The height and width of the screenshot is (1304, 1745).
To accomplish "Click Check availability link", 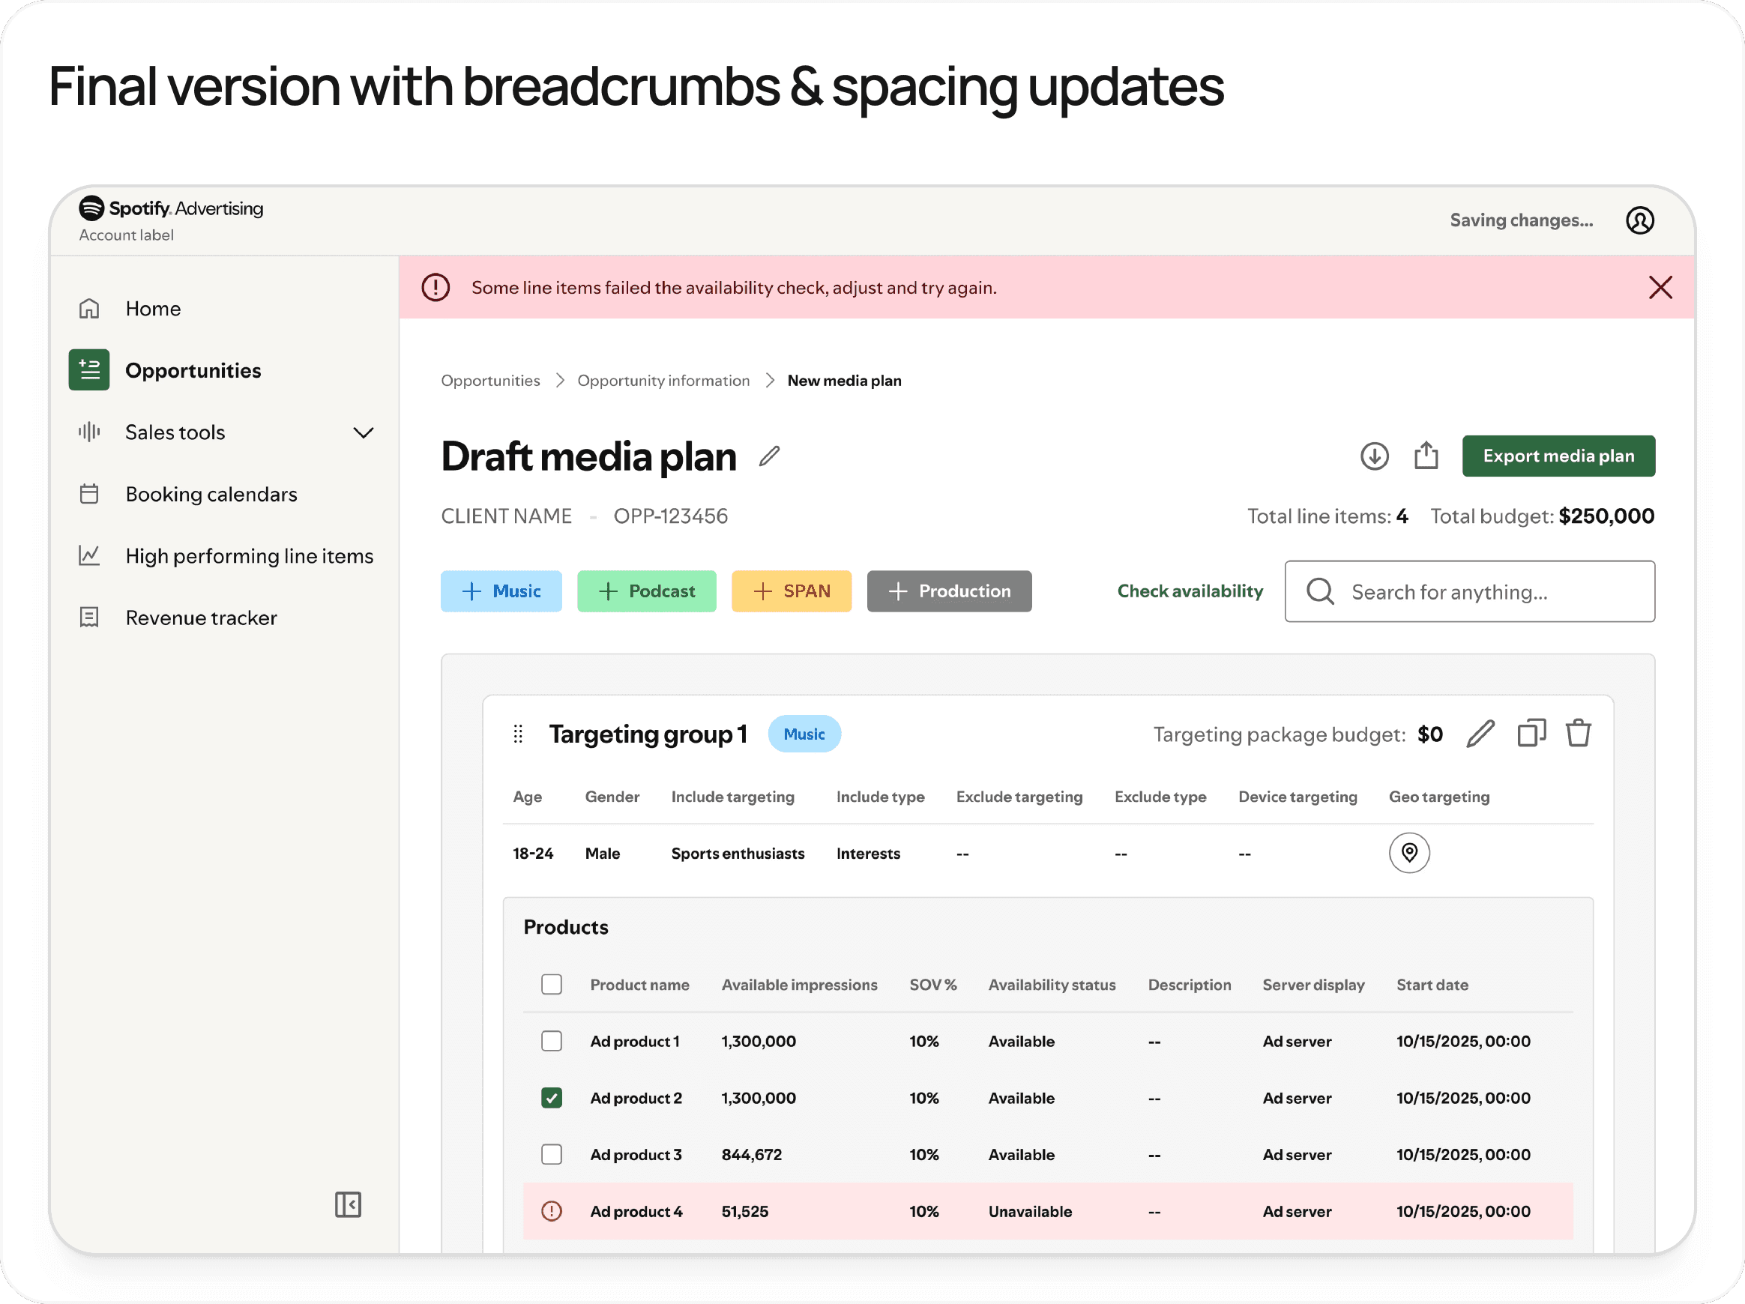I will [x=1190, y=591].
